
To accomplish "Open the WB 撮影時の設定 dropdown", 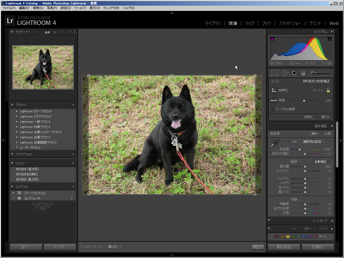I will tap(314, 142).
